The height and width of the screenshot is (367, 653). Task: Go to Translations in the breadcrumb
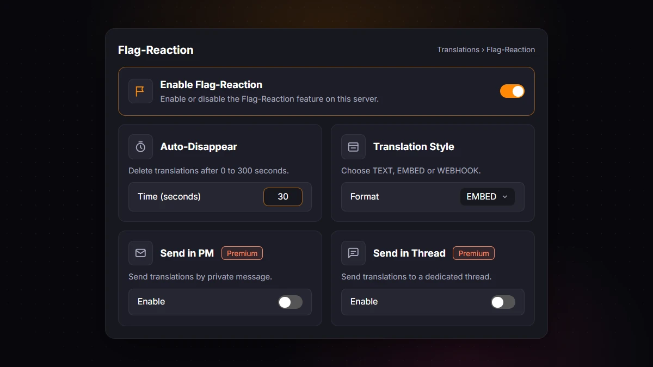click(x=458, y=49)
